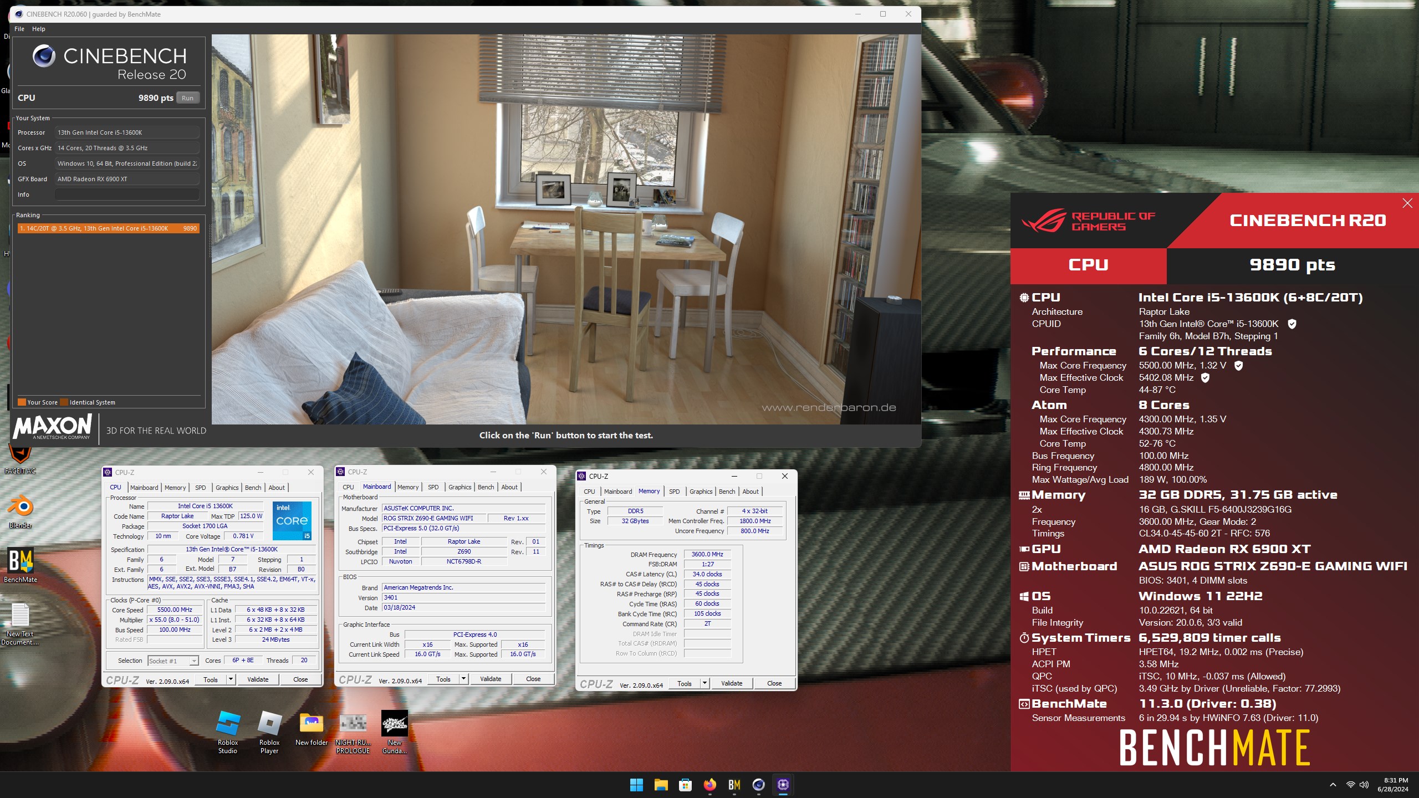Click Validate in first CPU-Z window
Viewport: 1419px width, 798px height.
coord(258,679)
